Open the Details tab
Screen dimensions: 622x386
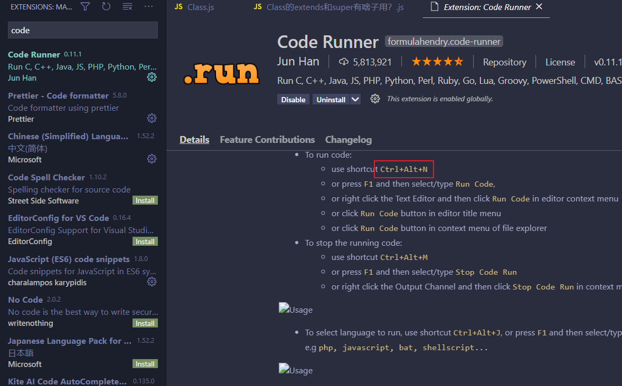(194, 140)
